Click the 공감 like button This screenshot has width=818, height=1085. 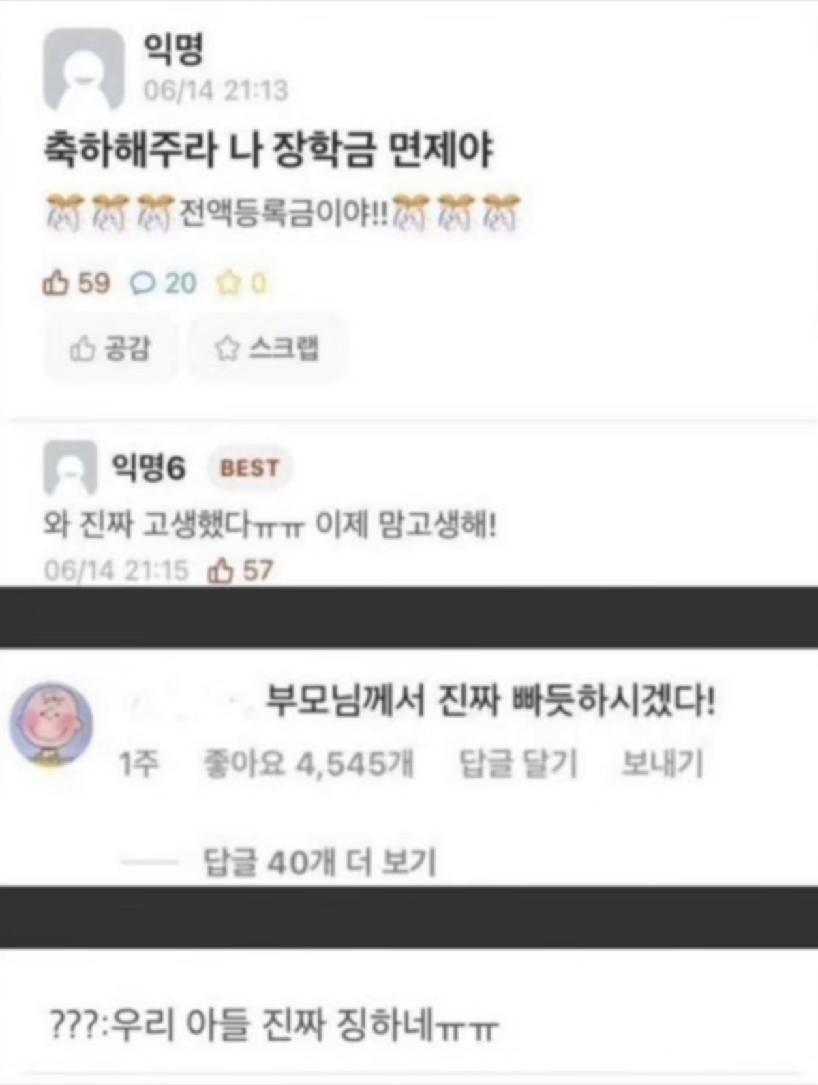(110, 349)
